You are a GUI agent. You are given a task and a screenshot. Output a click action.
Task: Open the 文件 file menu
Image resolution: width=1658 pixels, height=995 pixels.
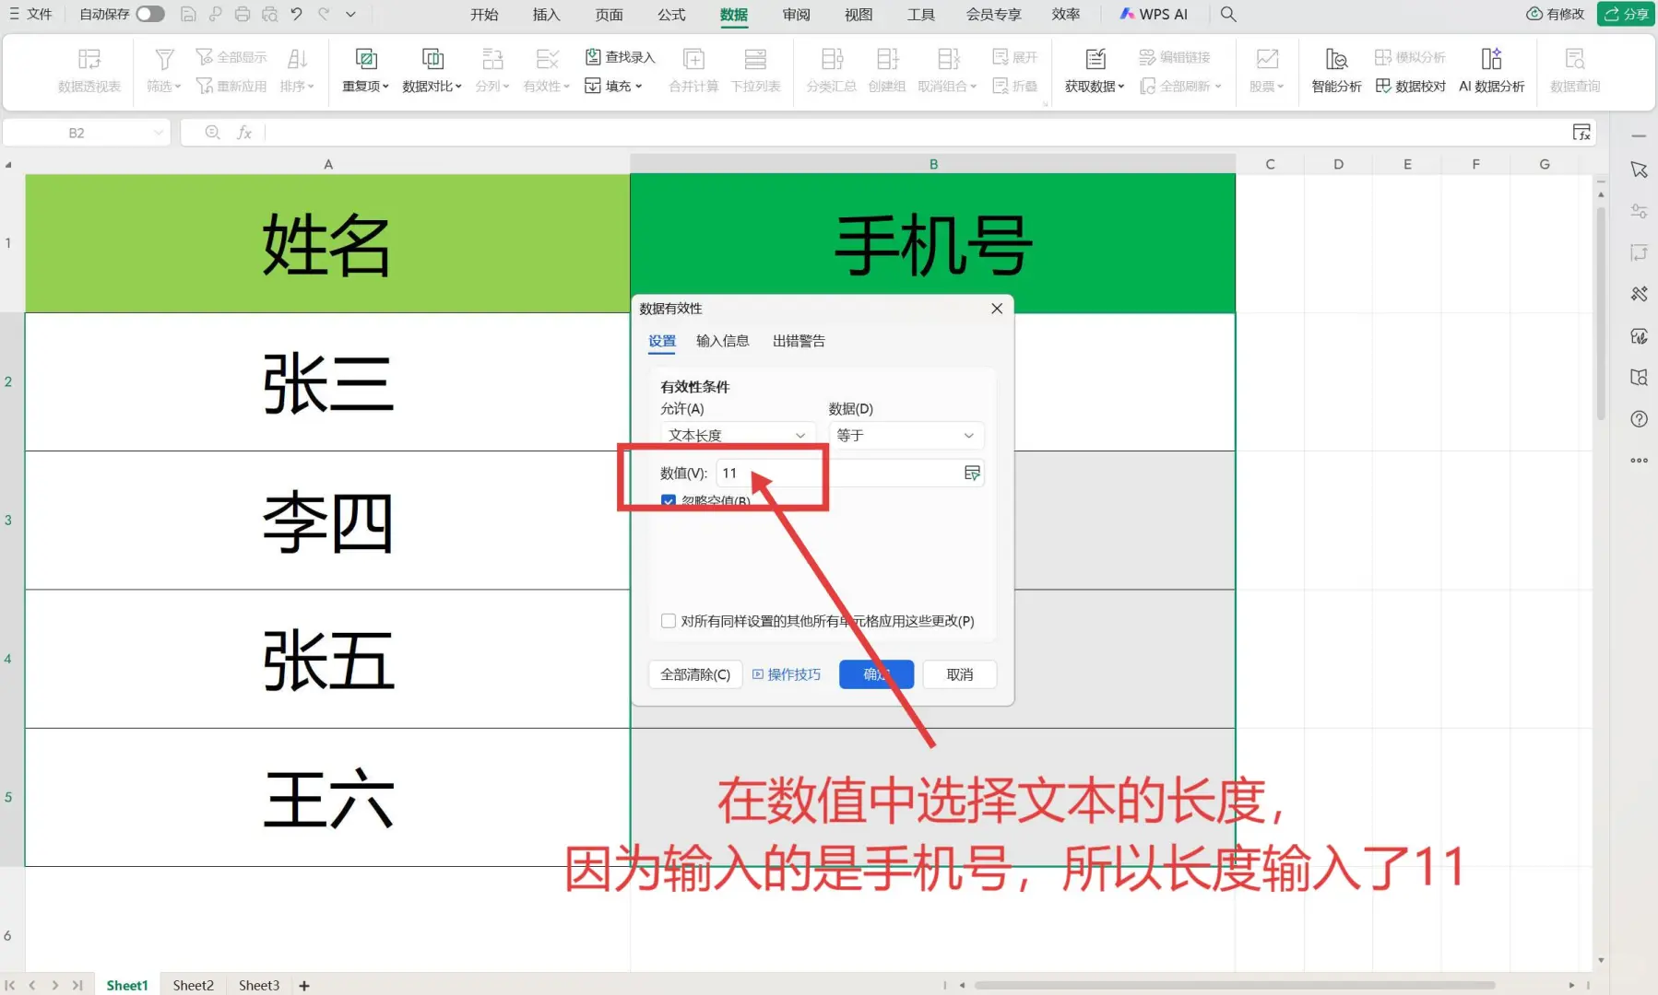(30, 14)
